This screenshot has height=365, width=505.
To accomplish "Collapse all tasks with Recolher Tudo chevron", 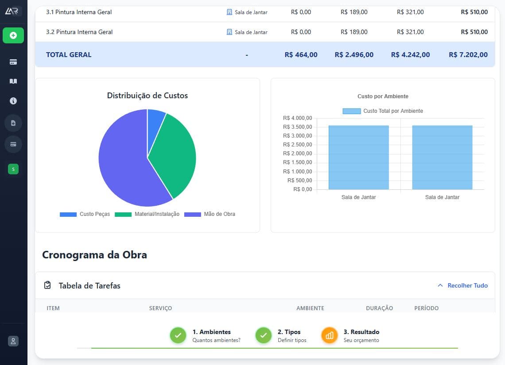I will (440, 285).
